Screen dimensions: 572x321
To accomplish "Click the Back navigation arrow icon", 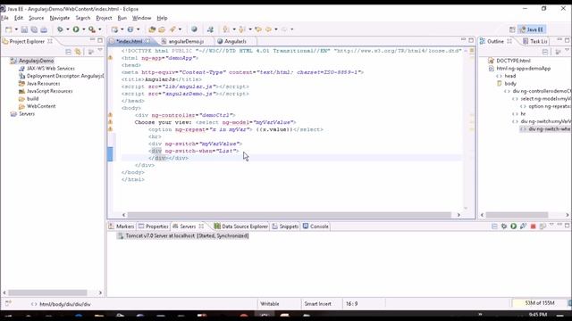I will click(x=268, y=29).
